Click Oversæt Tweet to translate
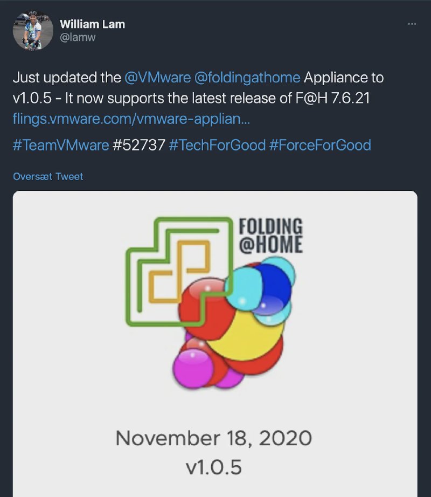 point(48,177)
